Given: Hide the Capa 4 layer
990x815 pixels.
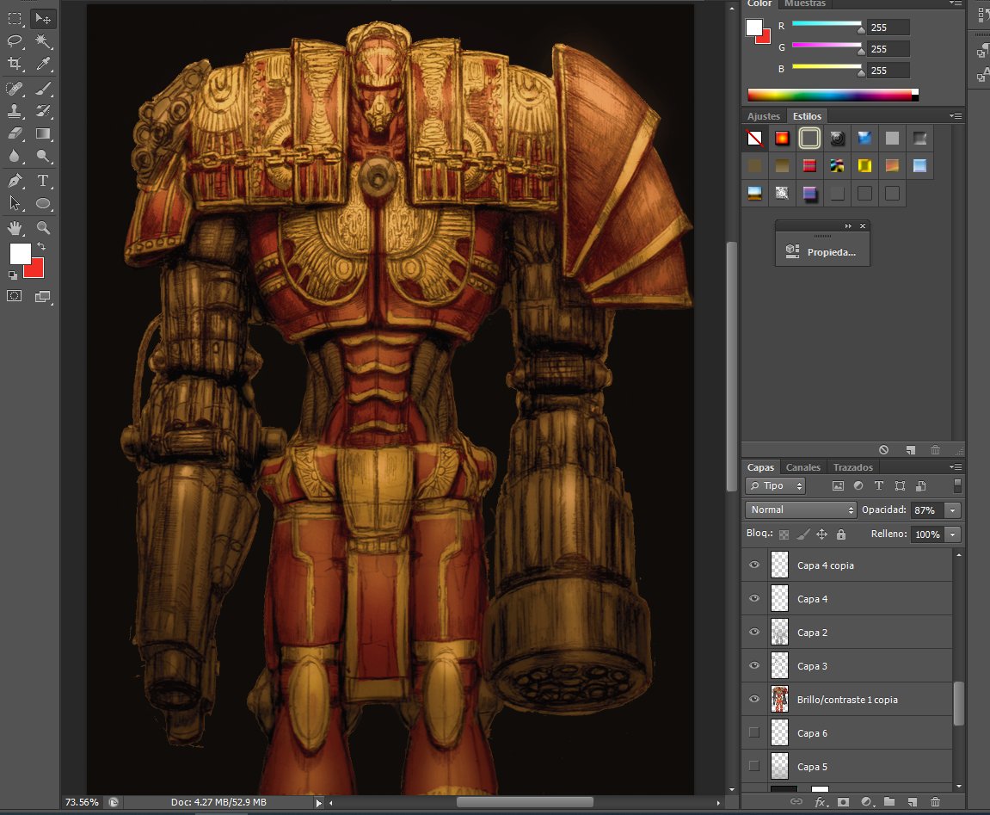Looking at the screenshot, I should click(753, 598).
